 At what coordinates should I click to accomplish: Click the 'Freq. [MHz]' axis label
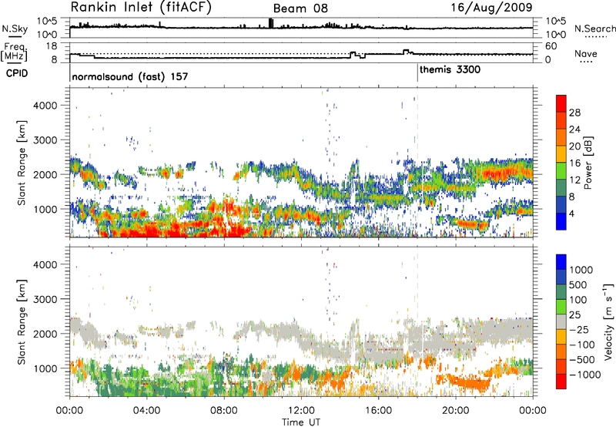click(x=14, y=52)
